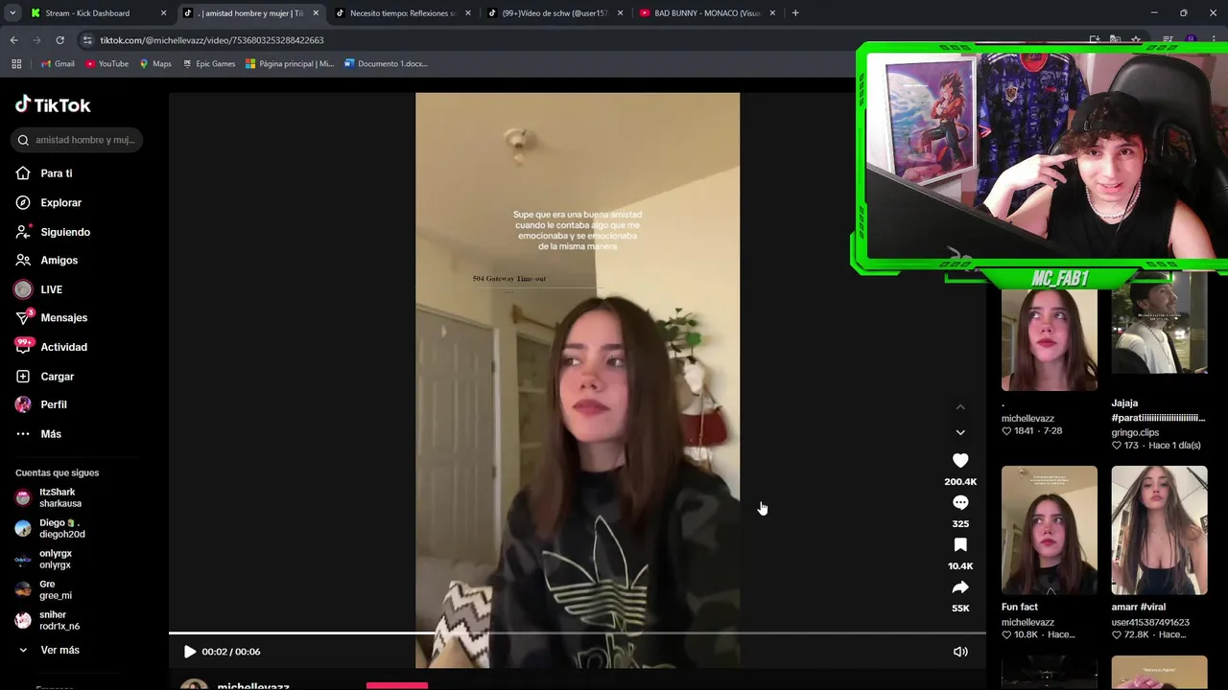Open the 'Fun fact' video thumbnail
The image size is (1228, 690).
click(x=1050, y=530)
